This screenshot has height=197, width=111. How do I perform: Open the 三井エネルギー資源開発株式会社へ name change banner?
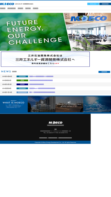[x=45, y=59]
